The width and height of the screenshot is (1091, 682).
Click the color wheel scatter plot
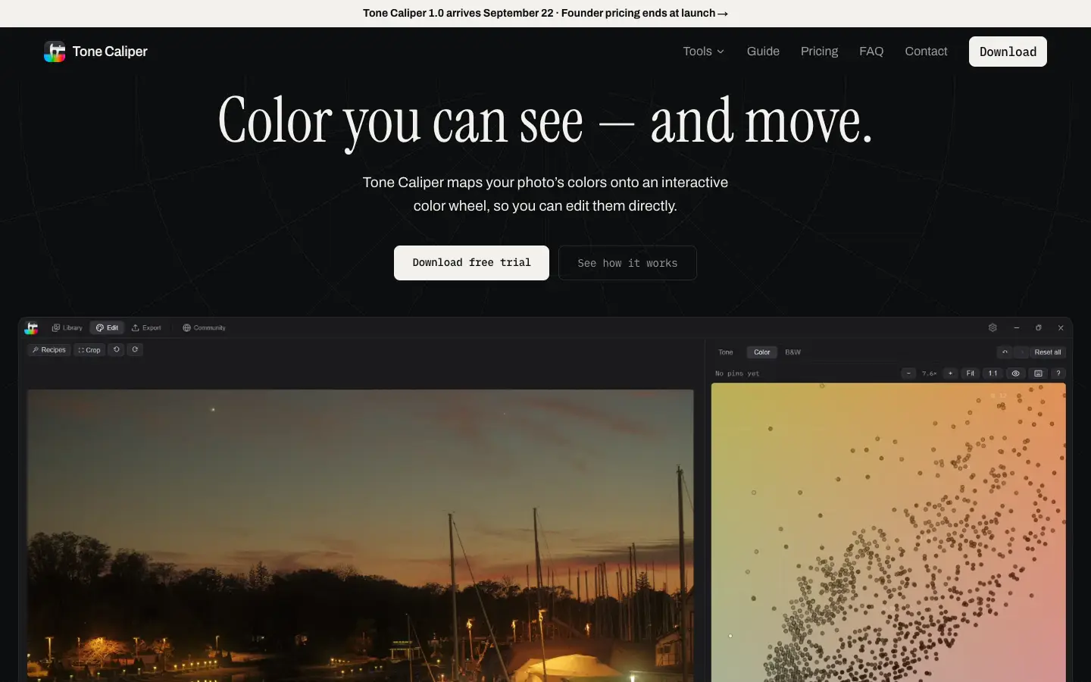click(889, 532)
